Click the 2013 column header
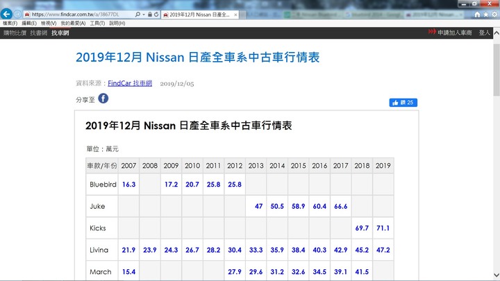 coord(256,166)
